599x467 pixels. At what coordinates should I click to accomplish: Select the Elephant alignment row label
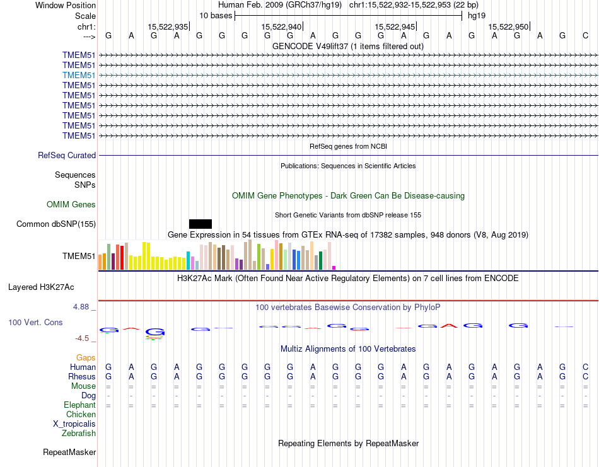point(80,405)
